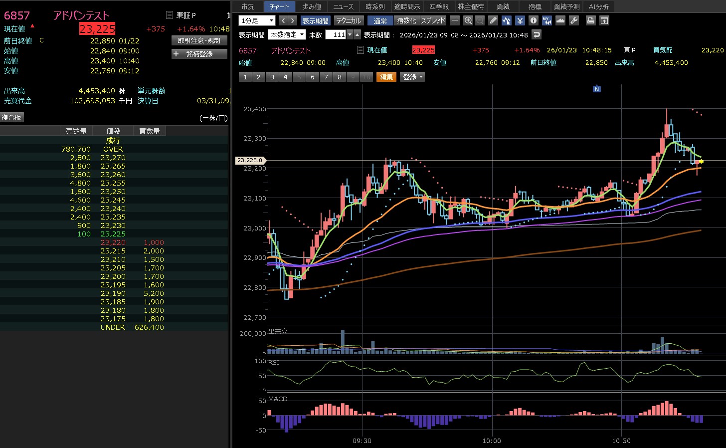This screenshot has height=448, width=726.
Task: Click the 本数 bar count input field
Action: coord(336,34)
